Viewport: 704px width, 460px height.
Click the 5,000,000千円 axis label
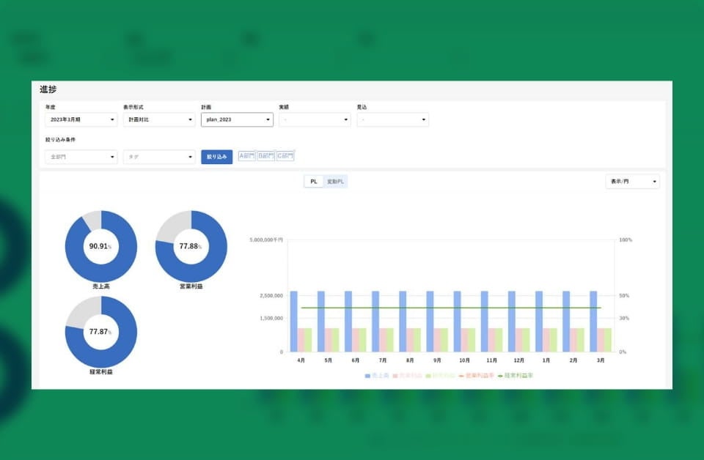(266, 240)
